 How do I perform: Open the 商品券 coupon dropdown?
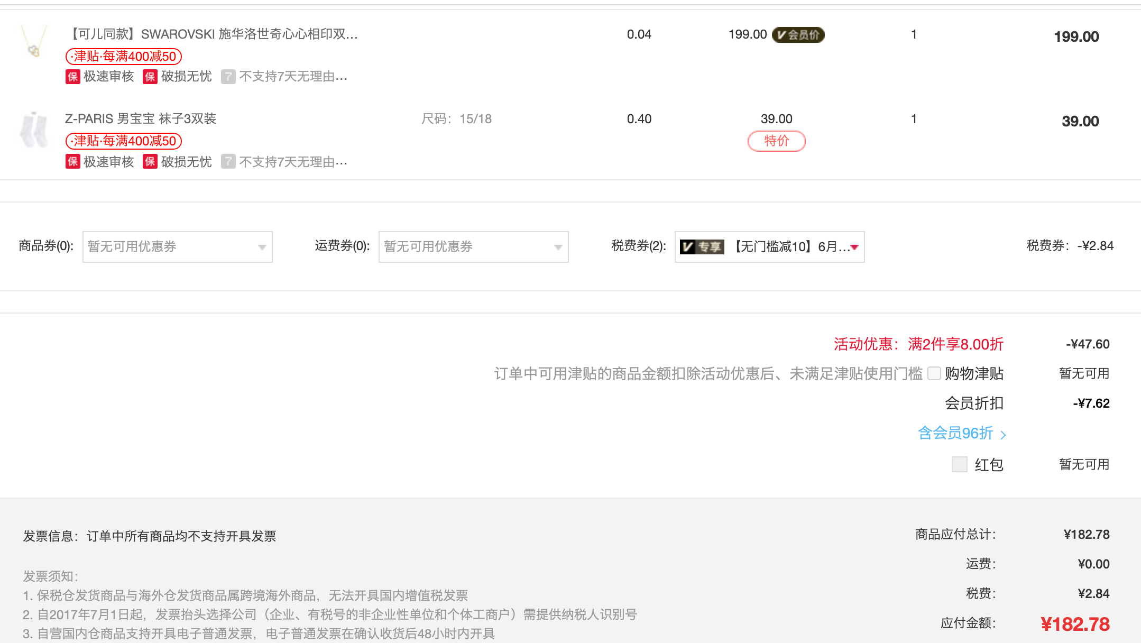(178, 247)
